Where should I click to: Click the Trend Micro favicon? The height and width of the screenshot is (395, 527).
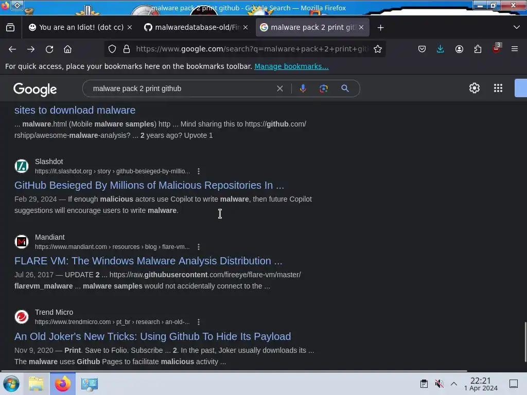22,317
